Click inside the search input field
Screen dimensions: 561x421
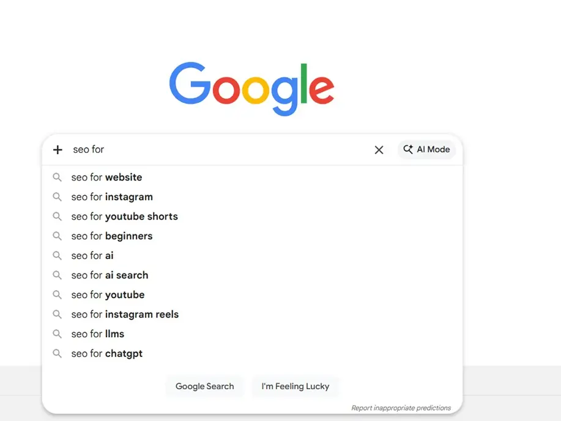(x=184, y=149)
